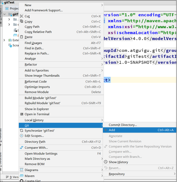Select the highlighted Git menu entry
Image resolution: width=177 pixels, height=182 pixels.
[61, 125]
